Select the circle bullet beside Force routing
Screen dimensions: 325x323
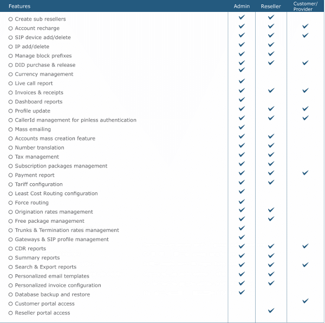pos(10,203)
